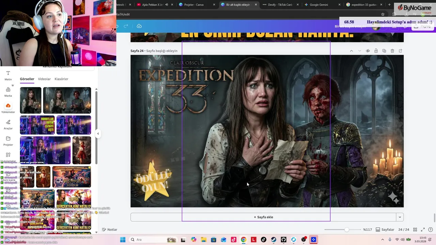This screenshot has width=436, height=245.
Task: Open Chrome from the taskbar
Action: coord(244,240)
